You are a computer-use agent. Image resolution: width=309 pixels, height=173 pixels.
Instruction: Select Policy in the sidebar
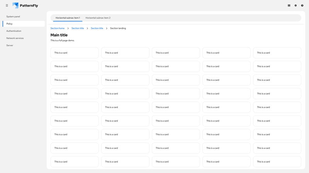pyautogui.click(x=24, y=24)
